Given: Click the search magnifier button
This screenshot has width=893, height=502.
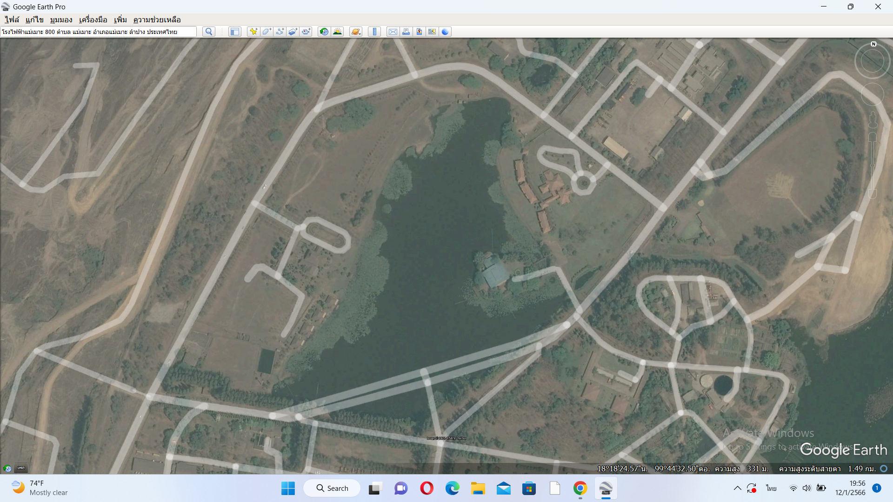Looking at the screenshot, I should click(209, 32).
